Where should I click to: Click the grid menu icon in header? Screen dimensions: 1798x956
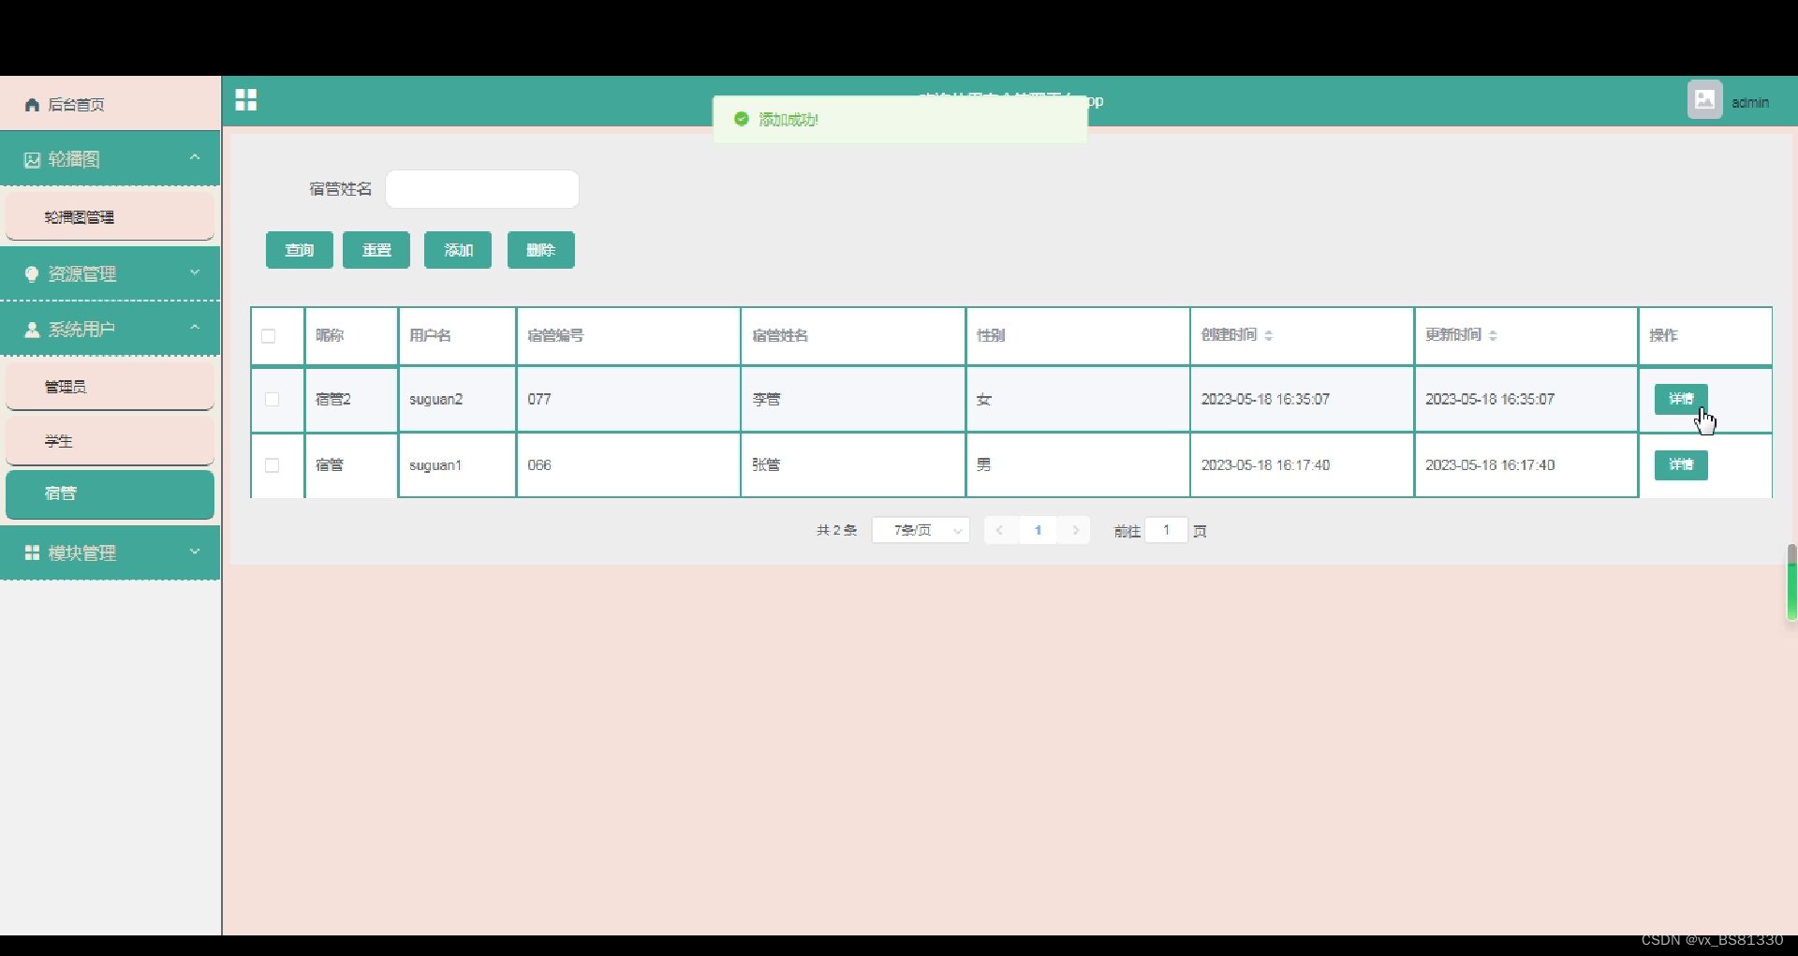[x=245, y=100]
